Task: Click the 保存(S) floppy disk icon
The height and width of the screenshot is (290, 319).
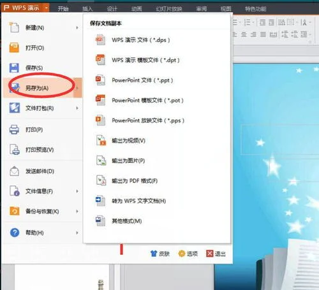Action: coord(14,68)
